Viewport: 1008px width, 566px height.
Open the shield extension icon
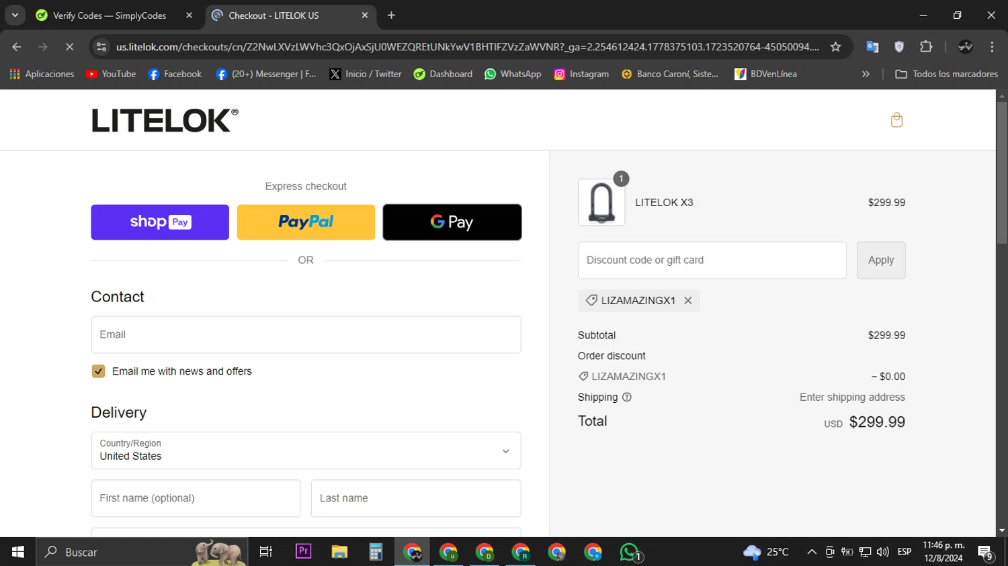point(899,47)
